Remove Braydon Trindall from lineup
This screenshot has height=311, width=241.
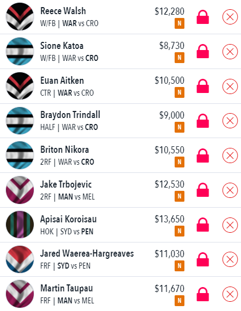(x=230, y=121)
